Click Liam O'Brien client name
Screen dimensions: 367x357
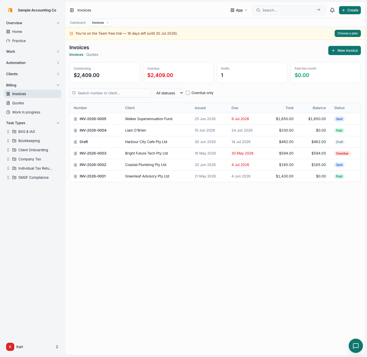136,130
